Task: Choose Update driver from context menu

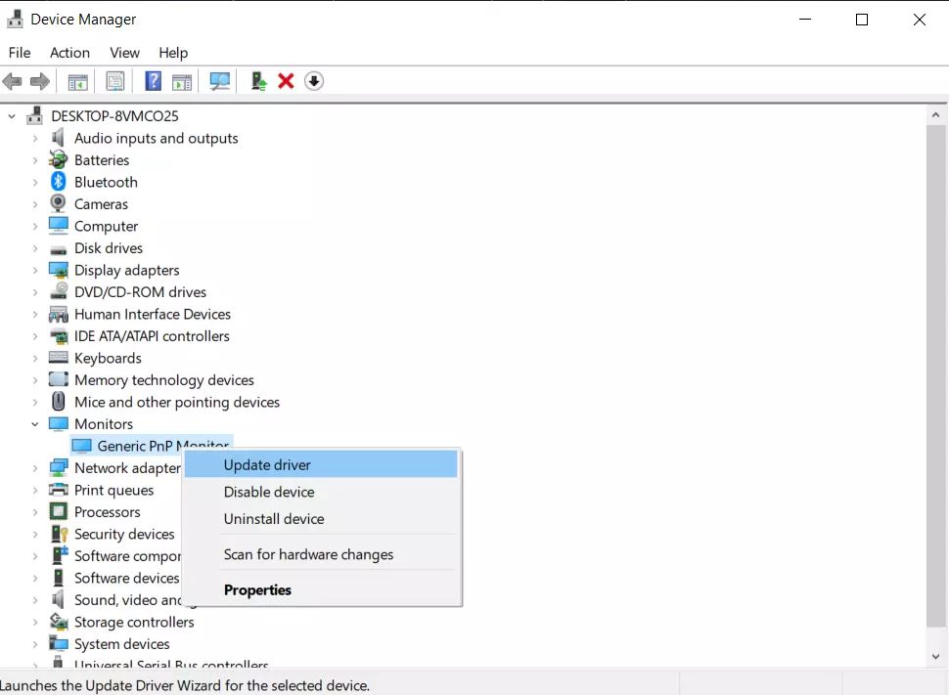Action: [x=321, y=464]
